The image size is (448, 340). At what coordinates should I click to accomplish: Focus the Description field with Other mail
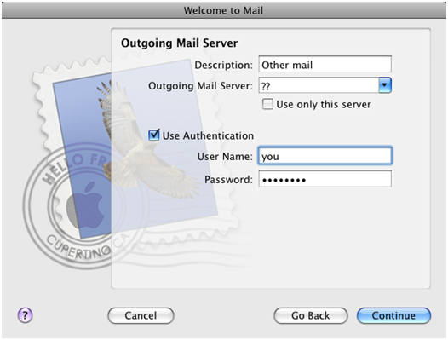point(325,65)
